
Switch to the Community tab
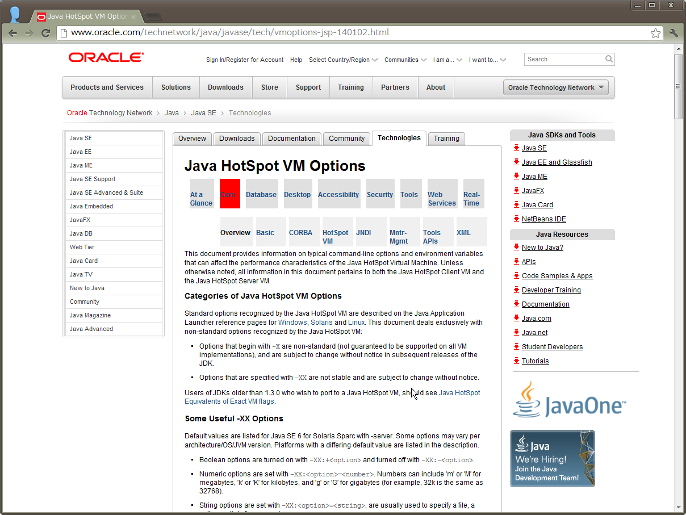coord(346,139)
